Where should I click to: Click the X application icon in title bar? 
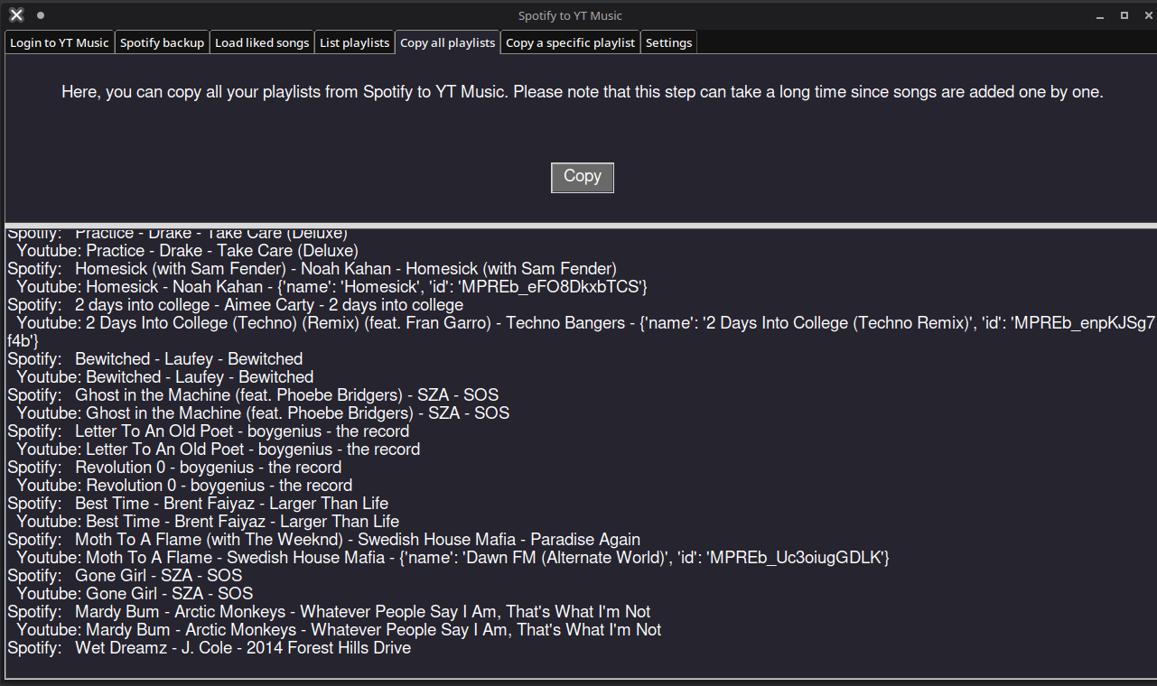point(16,15)
